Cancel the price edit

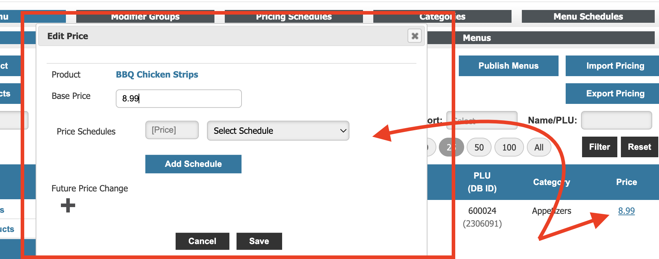pyautogui.click(x=202, y=241)
